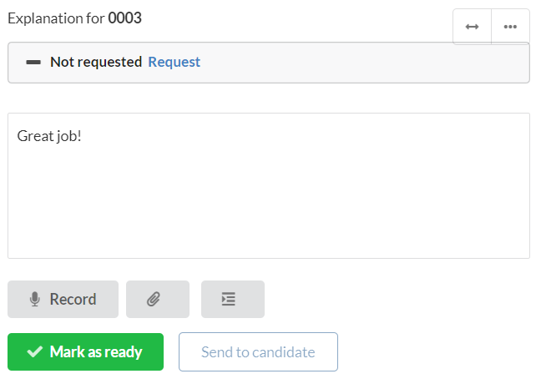Click the 'Explanation for 0003' heading
541x384 pixels.
tap(74, 18)
